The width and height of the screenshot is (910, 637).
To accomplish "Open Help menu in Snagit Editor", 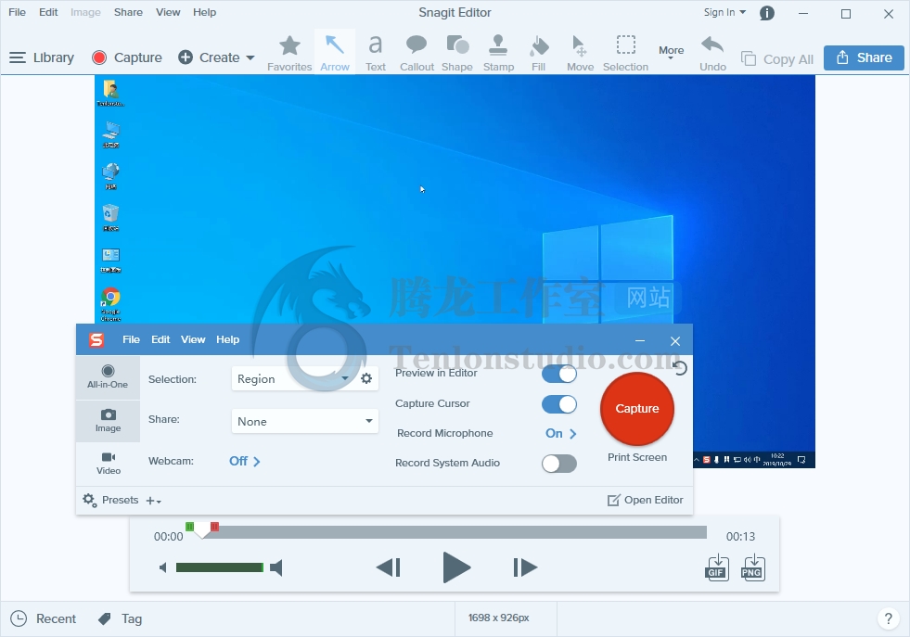I will point(204,12).
